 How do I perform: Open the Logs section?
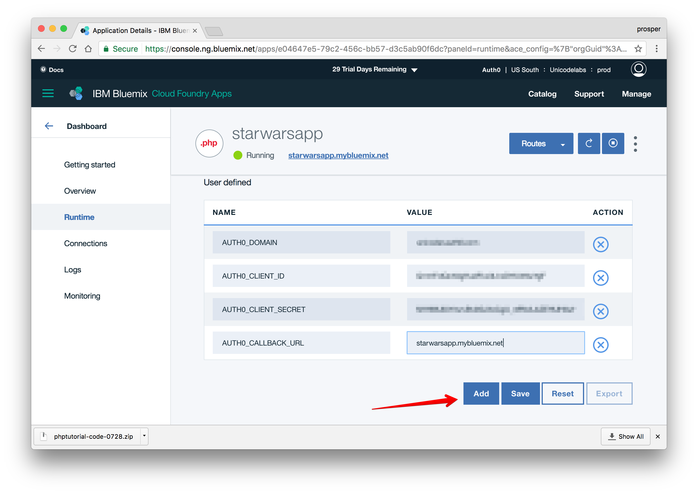72,270
